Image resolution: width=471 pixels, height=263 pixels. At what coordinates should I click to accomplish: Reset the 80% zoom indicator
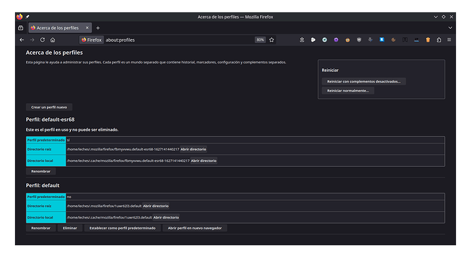[x=260, y=40]
